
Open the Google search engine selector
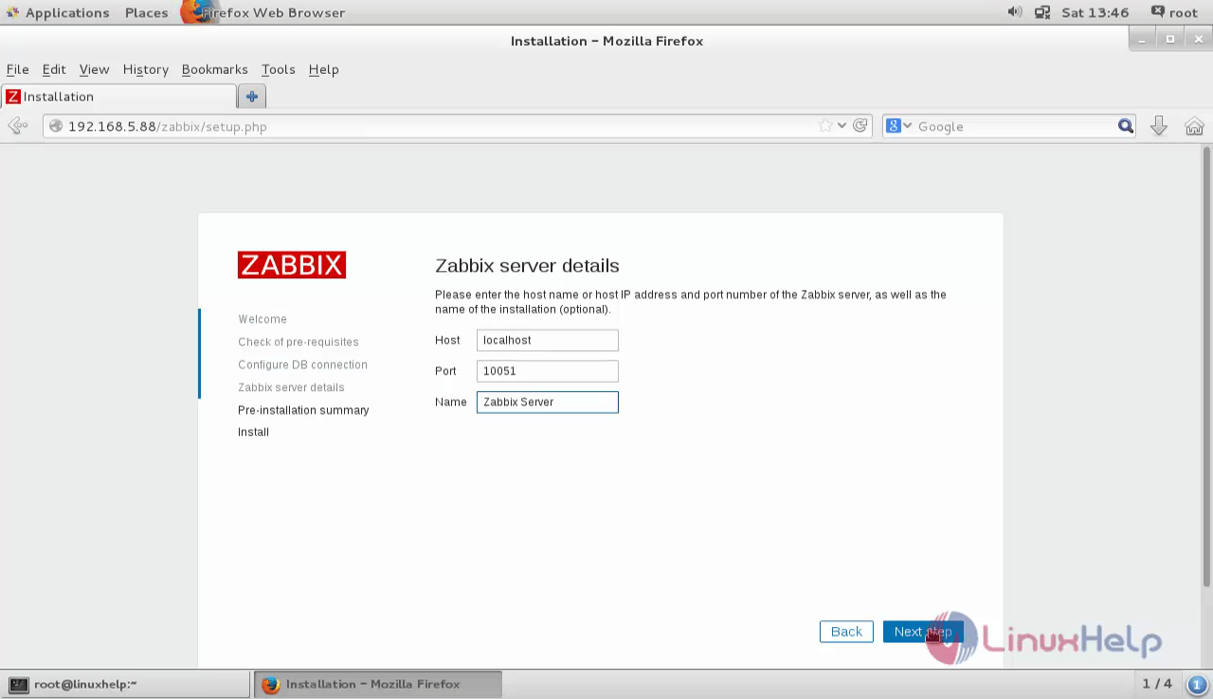(898, 126)
